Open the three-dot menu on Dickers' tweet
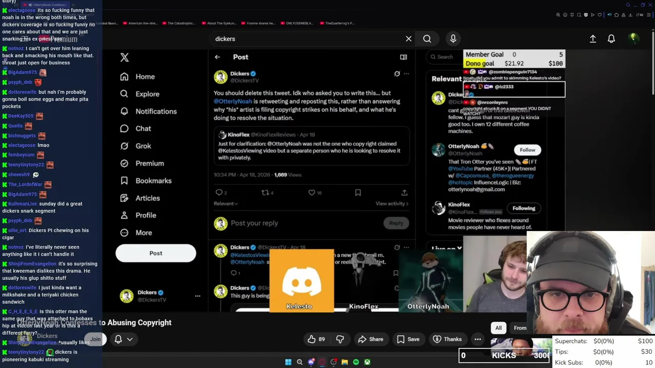Image resolution: width=655 pixels, height=368 pixels. tap(406, 74)
